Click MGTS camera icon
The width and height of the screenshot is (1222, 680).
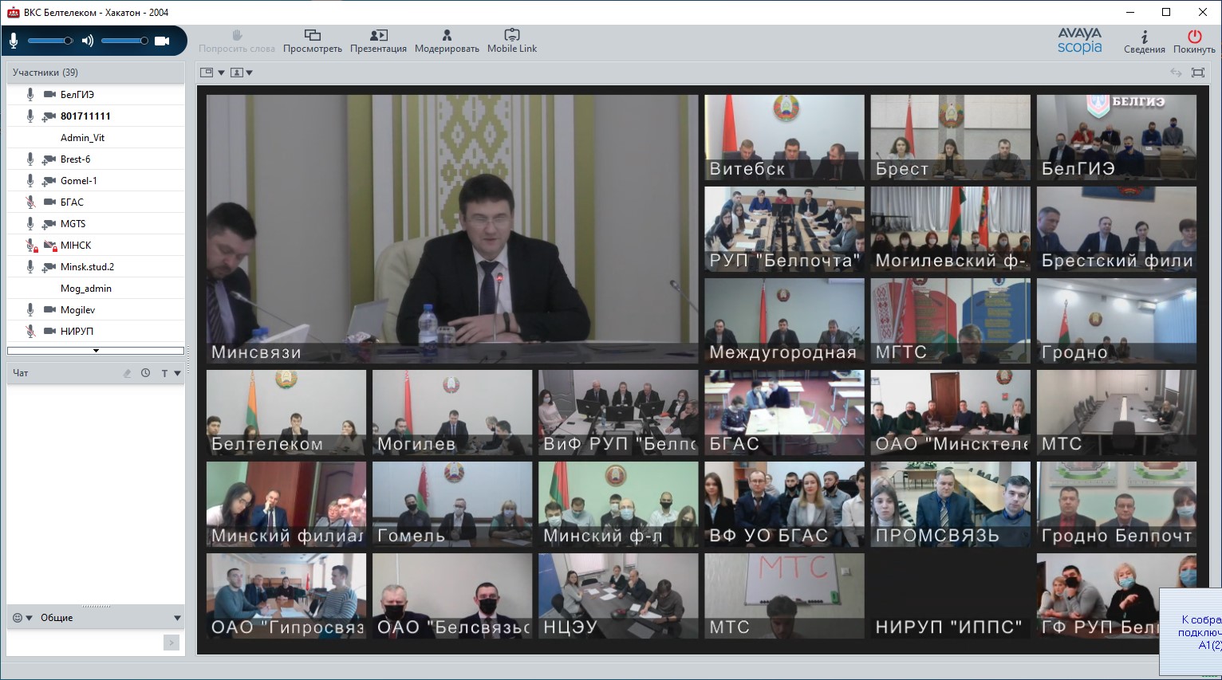point(49,223)
